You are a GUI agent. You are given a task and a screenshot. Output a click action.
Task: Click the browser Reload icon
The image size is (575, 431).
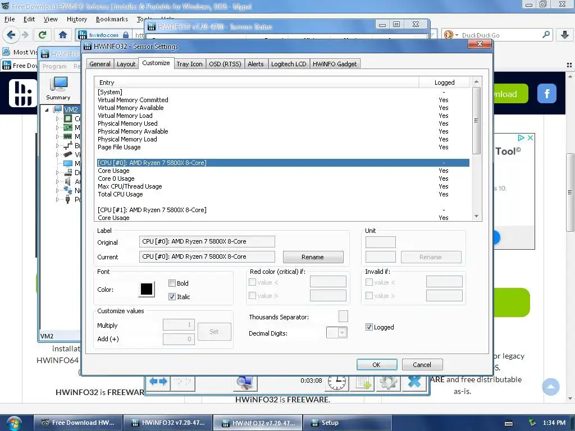coord(42,35)
